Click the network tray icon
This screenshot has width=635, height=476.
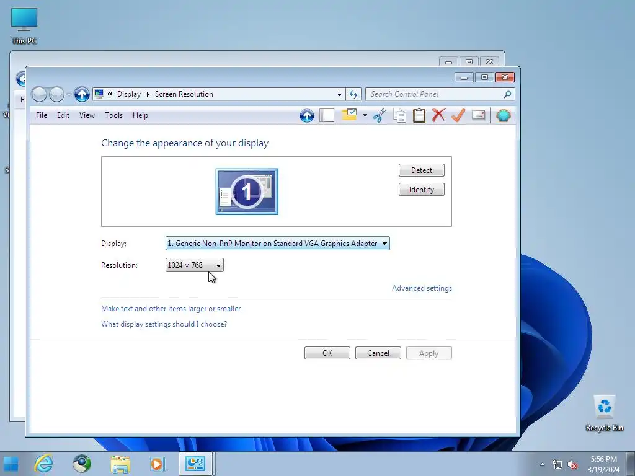(x=557, y=464)
